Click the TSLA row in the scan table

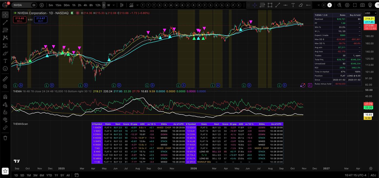pos(234,155)
